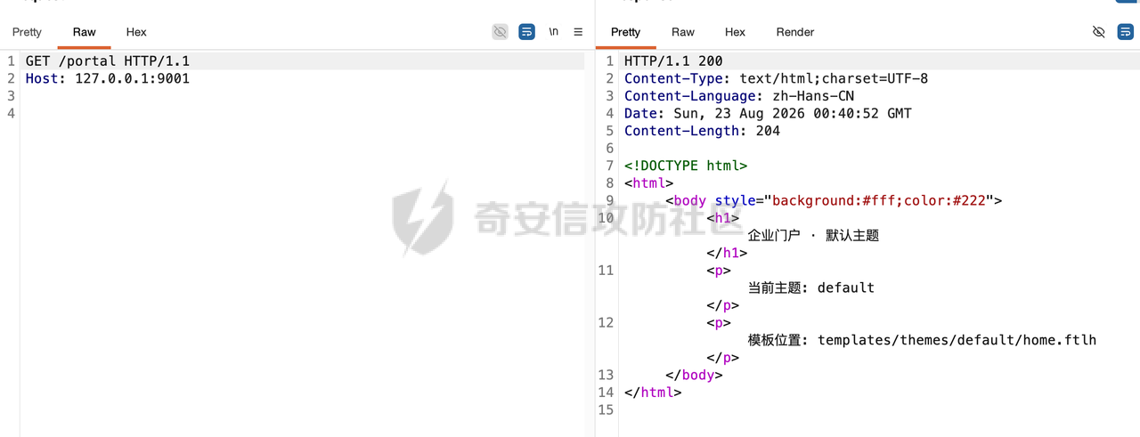Screen dimensions: 1140x437
Task: Click the heading text '企业门户 · 默认主题'
Action: pos(813,236)
